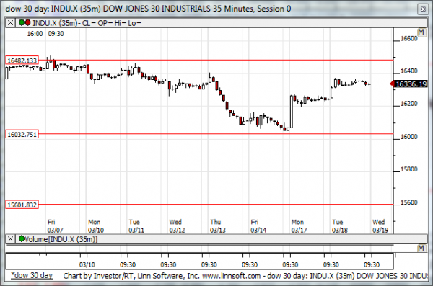
Task: Click the 15800 price scale value
Action: pos(408,169)
